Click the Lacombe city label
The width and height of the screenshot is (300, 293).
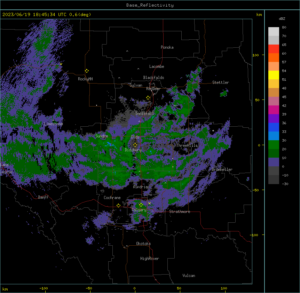click(x=157, y=66)
